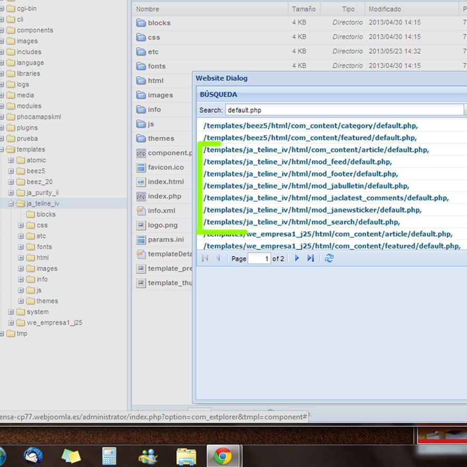
Task: Select the phocamapskml folder in the tree
Action: click(38, 117)
